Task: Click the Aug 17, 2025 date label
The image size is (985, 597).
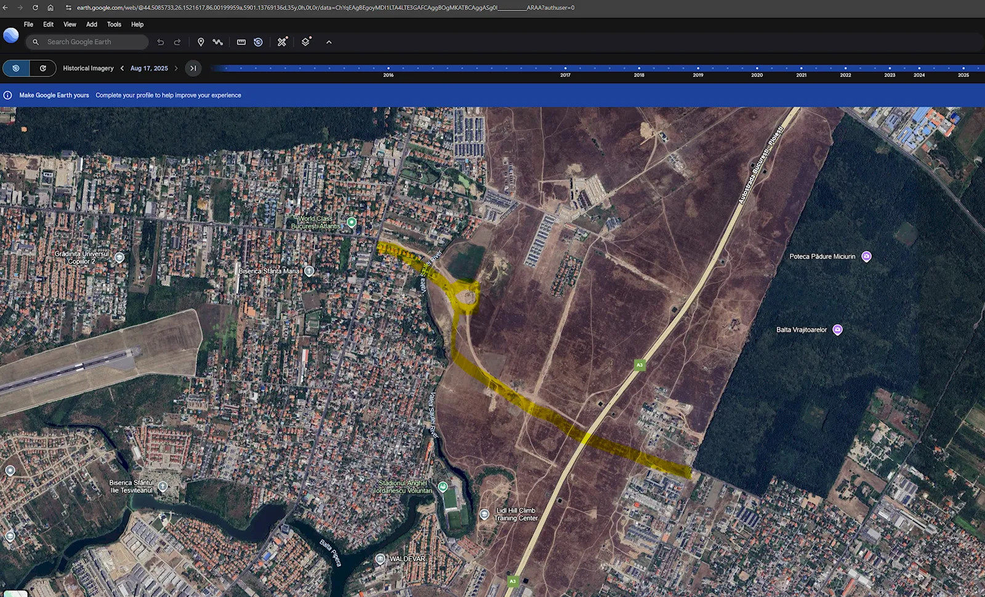Action: point(149,68)
